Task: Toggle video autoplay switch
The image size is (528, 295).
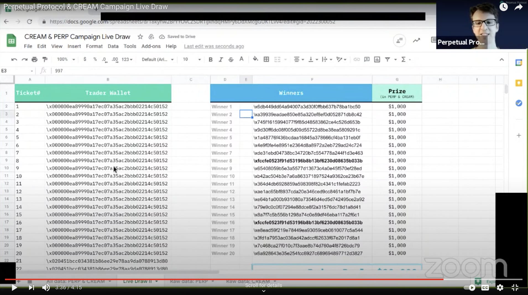Action: (x=469, y=288)
